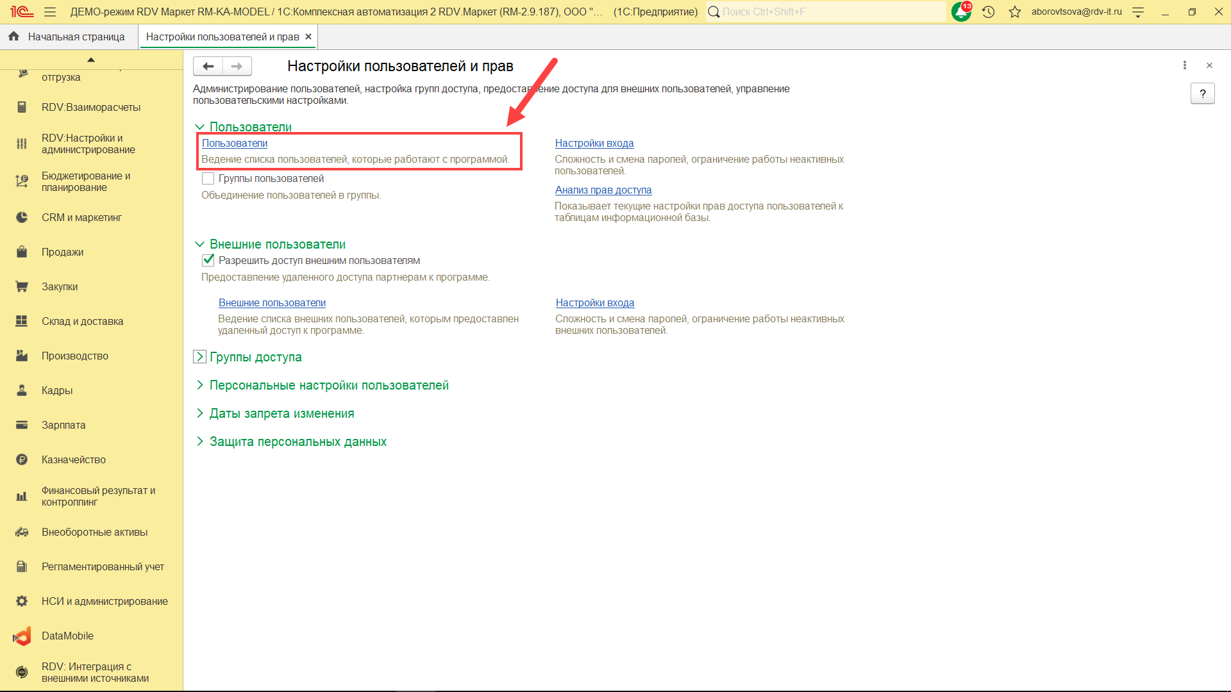Navigate forward with right arrow button
This screenshot has width=1231, height=692.
pyautogui.click(x=237, y=66)
